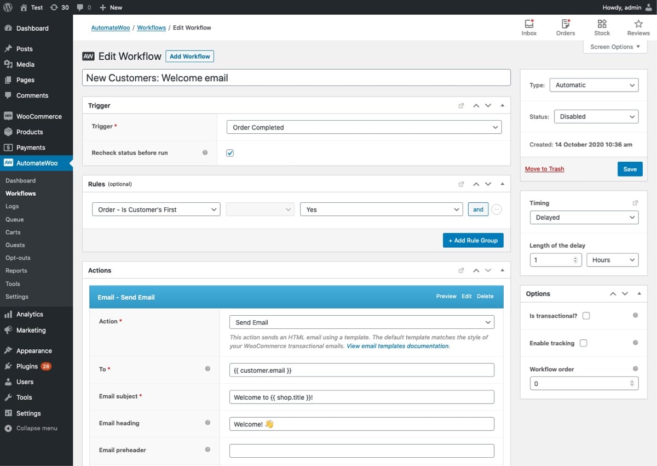Enable tracking checkbox
This screenshot has width=657, height=466.
tap(584, 343)
